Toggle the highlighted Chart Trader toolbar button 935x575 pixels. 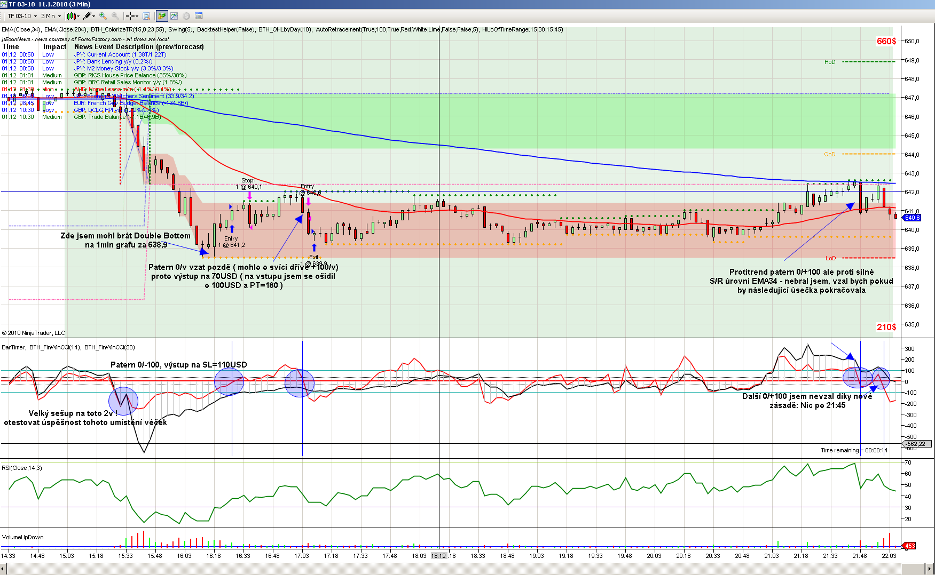point(161,16)
